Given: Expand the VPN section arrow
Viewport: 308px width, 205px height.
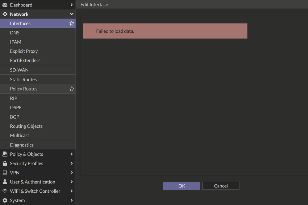Looking at the screenshot, I should (72, 173).
